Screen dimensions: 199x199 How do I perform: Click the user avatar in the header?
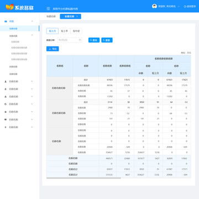pyautogui.click(x=154, y=6)
